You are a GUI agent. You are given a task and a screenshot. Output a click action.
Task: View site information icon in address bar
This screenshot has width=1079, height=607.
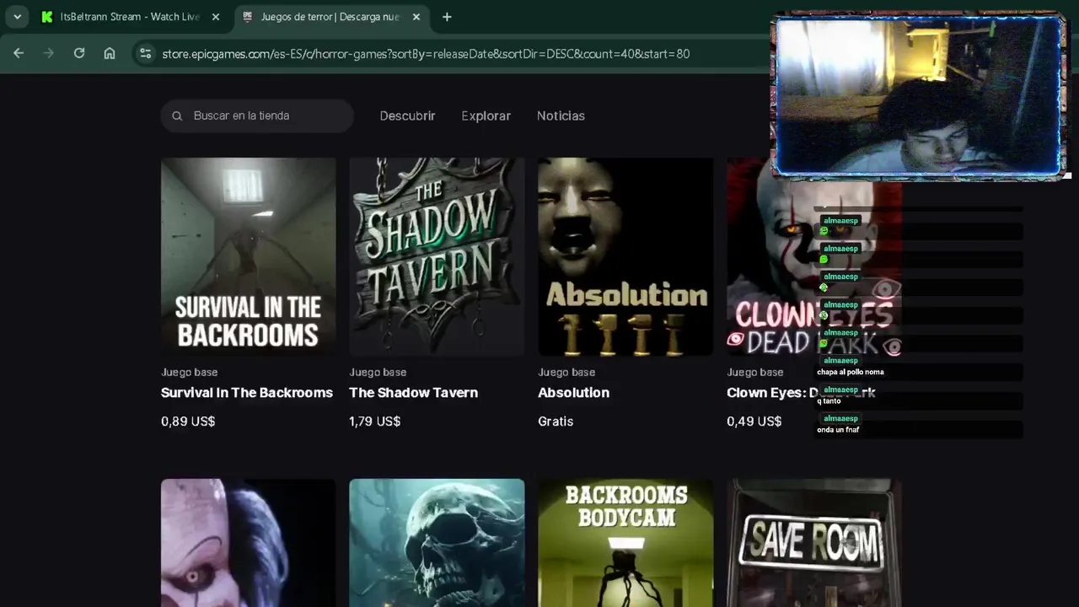[145, 53]
